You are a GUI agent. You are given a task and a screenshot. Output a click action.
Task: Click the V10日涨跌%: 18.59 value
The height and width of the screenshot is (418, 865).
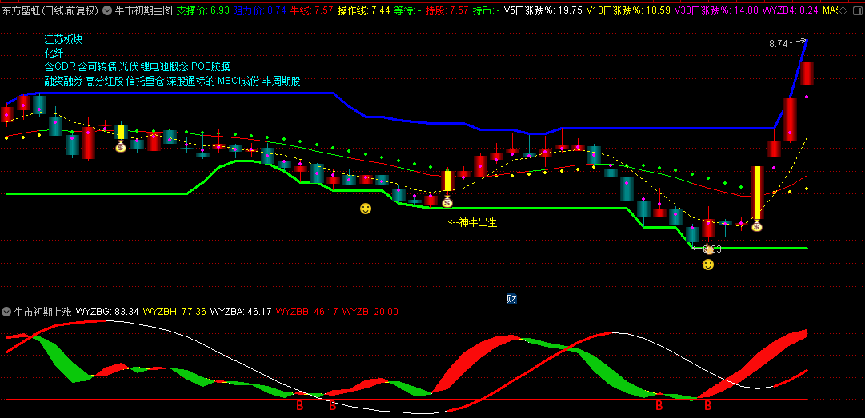[x=628, y=10]
